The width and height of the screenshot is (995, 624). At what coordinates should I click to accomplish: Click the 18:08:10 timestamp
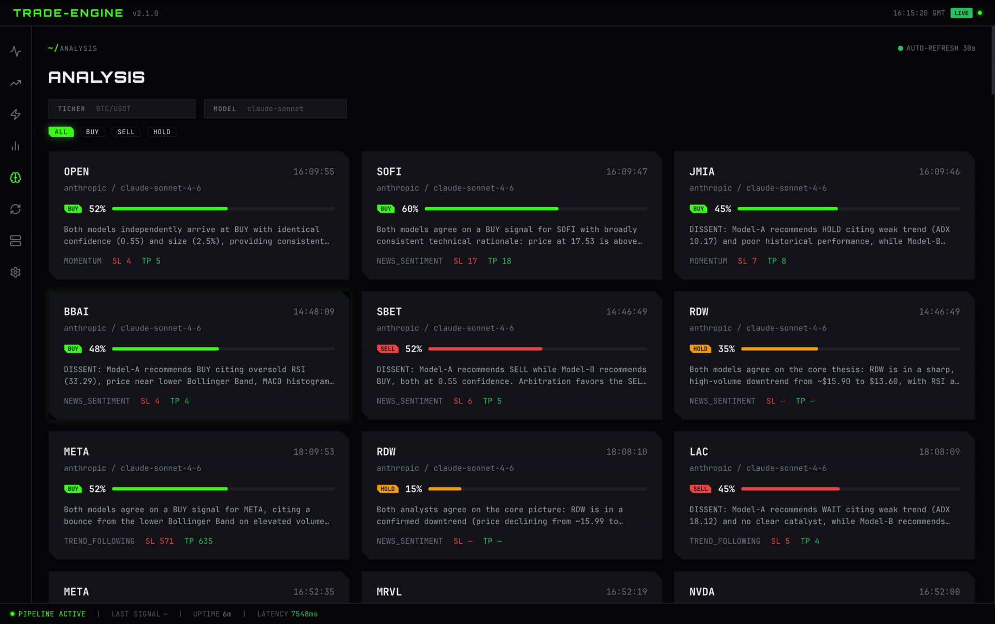[627, 452]
